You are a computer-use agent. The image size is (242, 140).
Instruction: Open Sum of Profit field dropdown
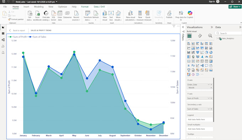pos(209,98)
